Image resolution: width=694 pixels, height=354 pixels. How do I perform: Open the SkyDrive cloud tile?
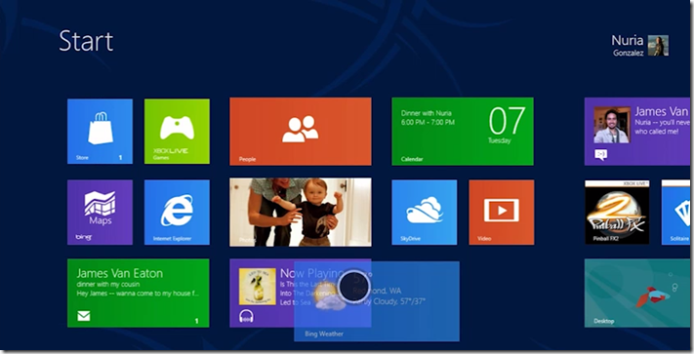425,213
